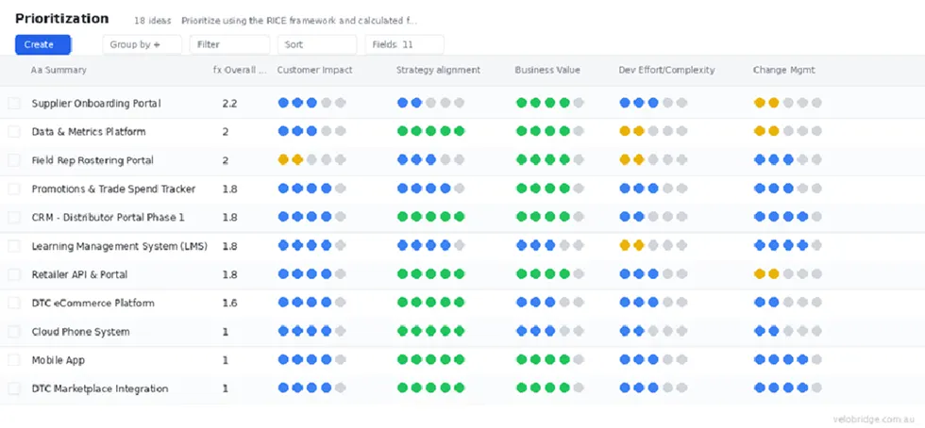
Task: Open the Cloud Phone System idea
Action: 81,331
